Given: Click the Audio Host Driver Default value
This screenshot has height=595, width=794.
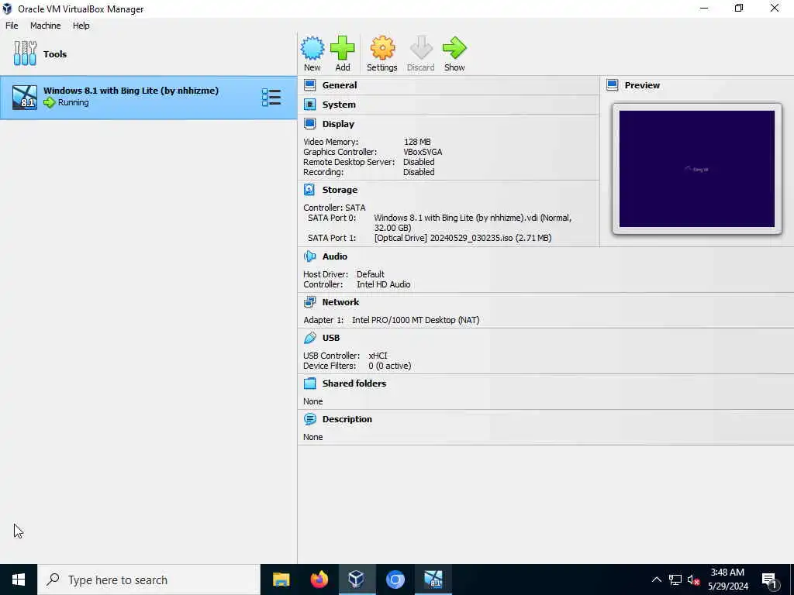Looking at the screenshot, I should 370,274.
